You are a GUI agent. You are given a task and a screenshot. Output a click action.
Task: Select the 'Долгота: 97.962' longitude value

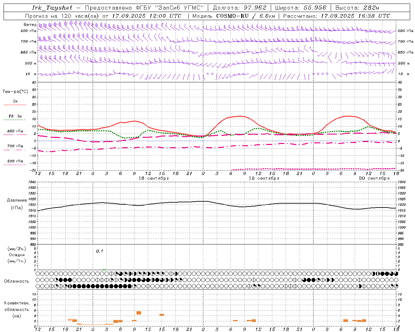click(240, 8)
